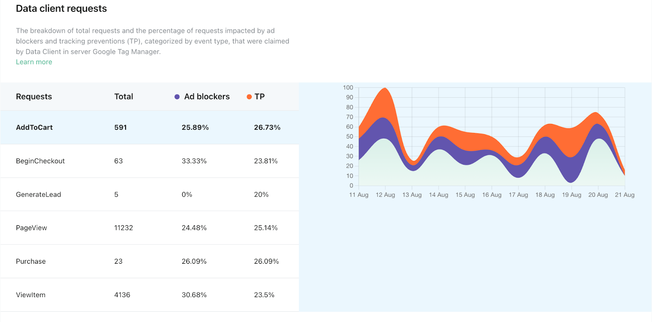Screen dimensions: 652x322
Task: Click the purple Ad blockers legend dot
Action: 177,97
